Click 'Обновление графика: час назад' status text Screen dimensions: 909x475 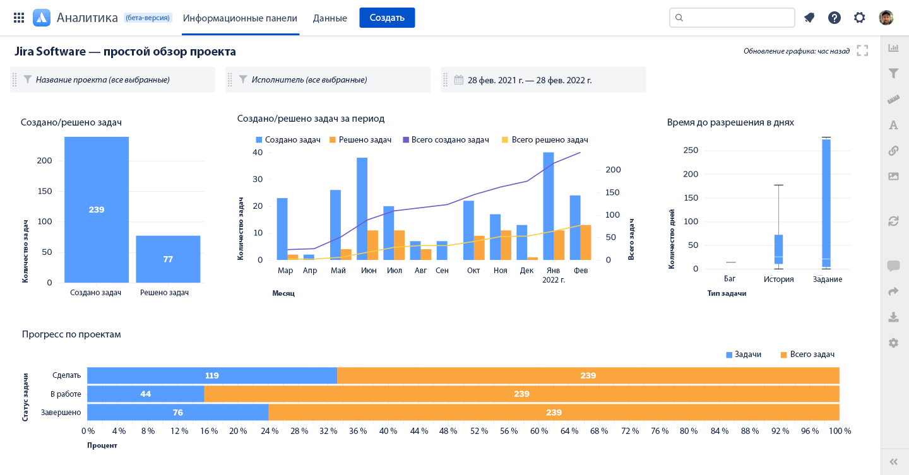pyautogui.click(x=797, y=51)
